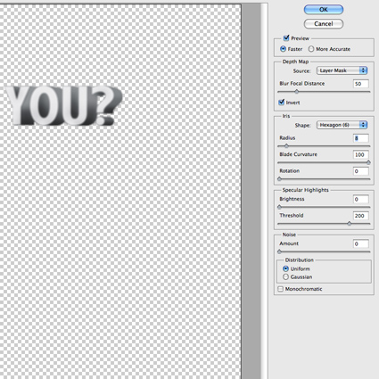Click the Blade Curvature value field

(x=361, y=154)
